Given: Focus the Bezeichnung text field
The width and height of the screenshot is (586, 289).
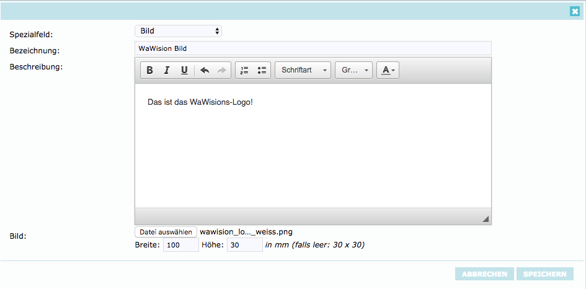Looking at the screenshot, I should pyautogui.click(x=313, y=48).
